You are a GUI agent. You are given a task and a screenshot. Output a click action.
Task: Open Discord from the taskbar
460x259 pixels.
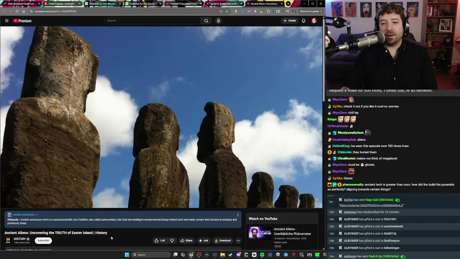238,255
